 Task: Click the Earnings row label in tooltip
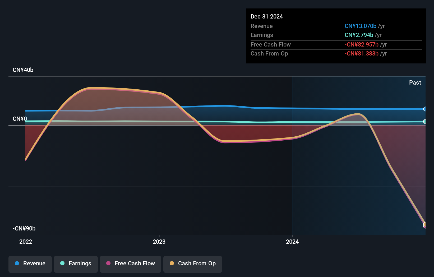[x=262, y=35]
